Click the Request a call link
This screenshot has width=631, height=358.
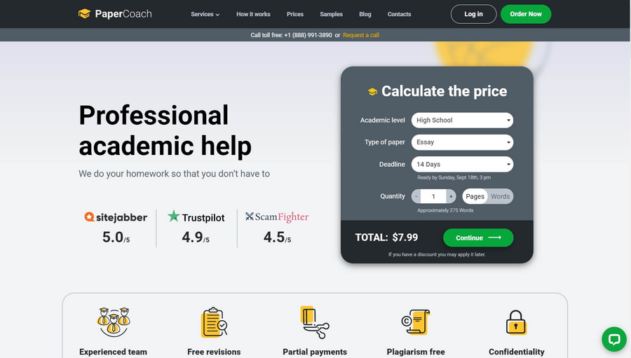(x=361, y=35)
